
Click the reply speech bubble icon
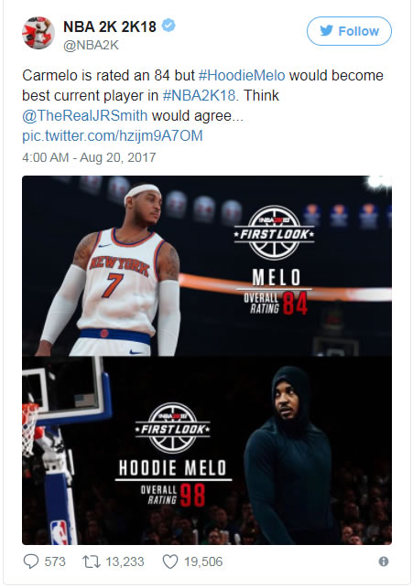point(31,561)
